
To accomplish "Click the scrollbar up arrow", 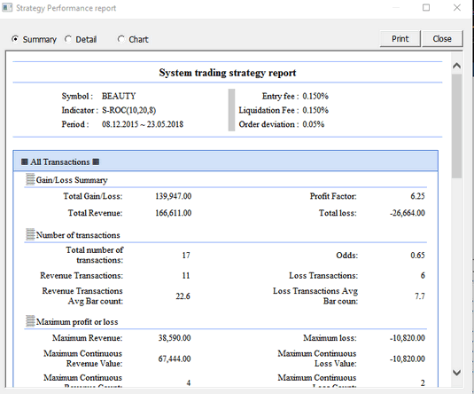I will click(457, 66).
